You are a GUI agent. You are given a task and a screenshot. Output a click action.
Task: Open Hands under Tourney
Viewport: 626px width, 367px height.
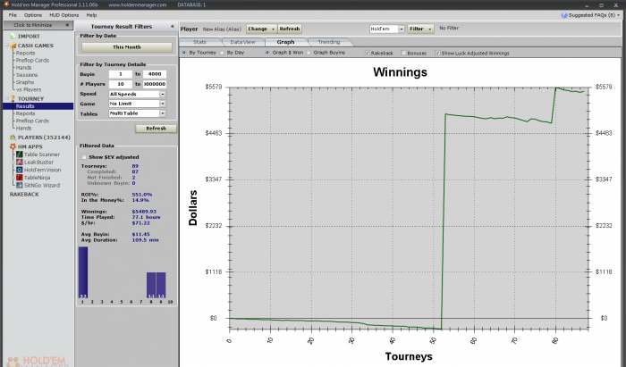[x=23, y=128]
